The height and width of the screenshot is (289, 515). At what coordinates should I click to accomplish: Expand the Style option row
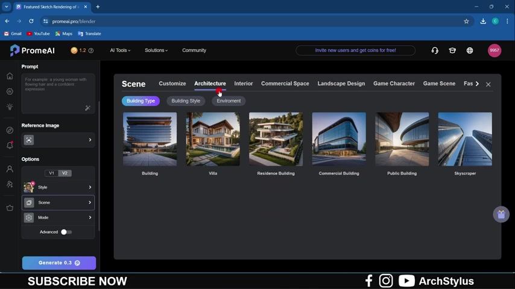(58, 188)
